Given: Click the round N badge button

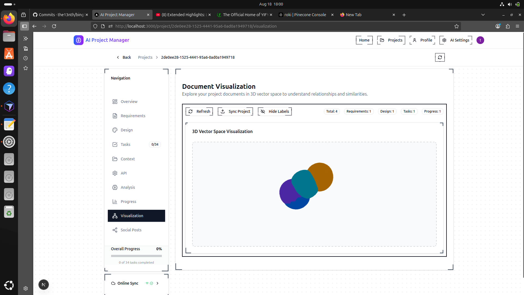Looking at the screenshot, I should tap(44, 285).
